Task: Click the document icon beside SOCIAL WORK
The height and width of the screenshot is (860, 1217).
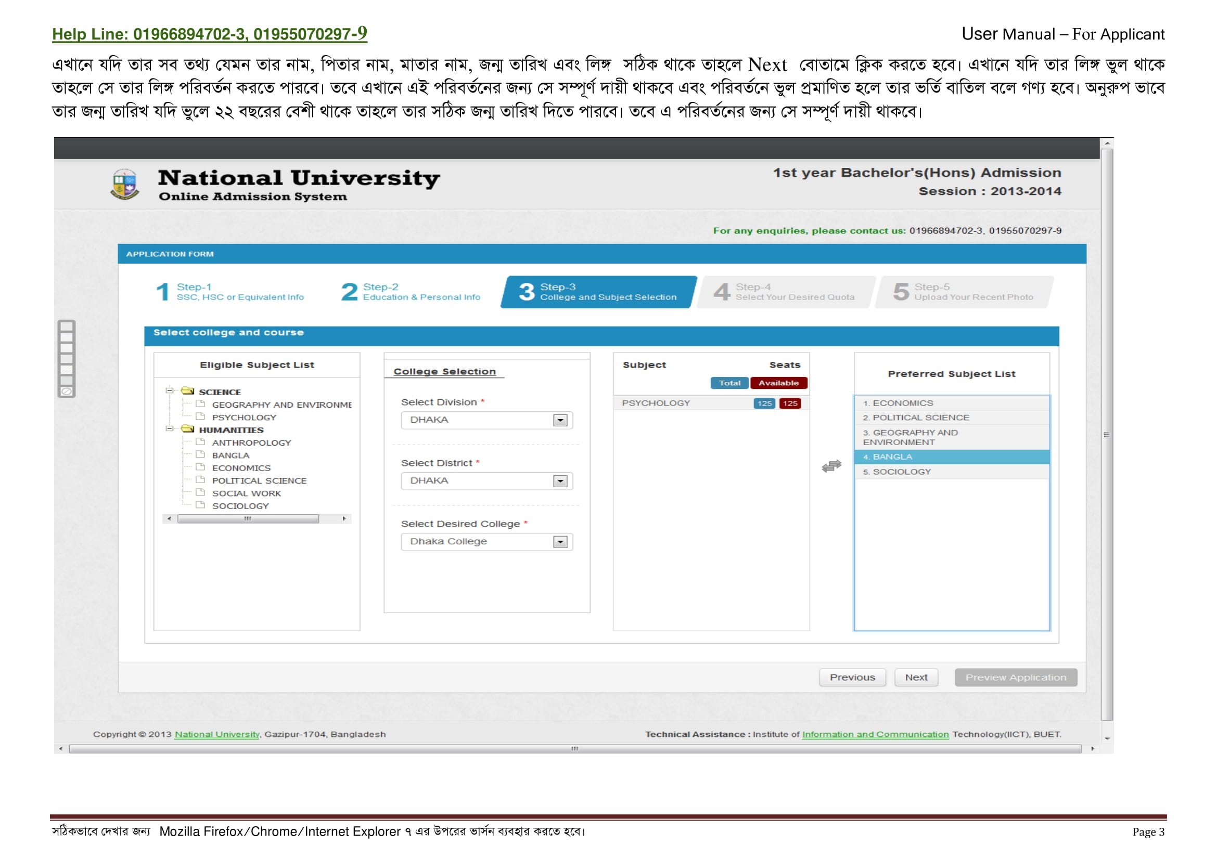Action: click(x=200, y=492)
